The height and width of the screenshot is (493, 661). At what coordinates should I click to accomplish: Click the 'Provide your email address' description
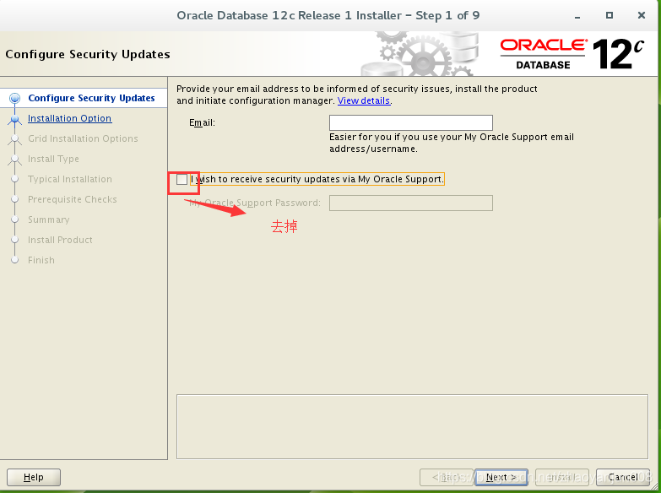click(x=356, y=95)
